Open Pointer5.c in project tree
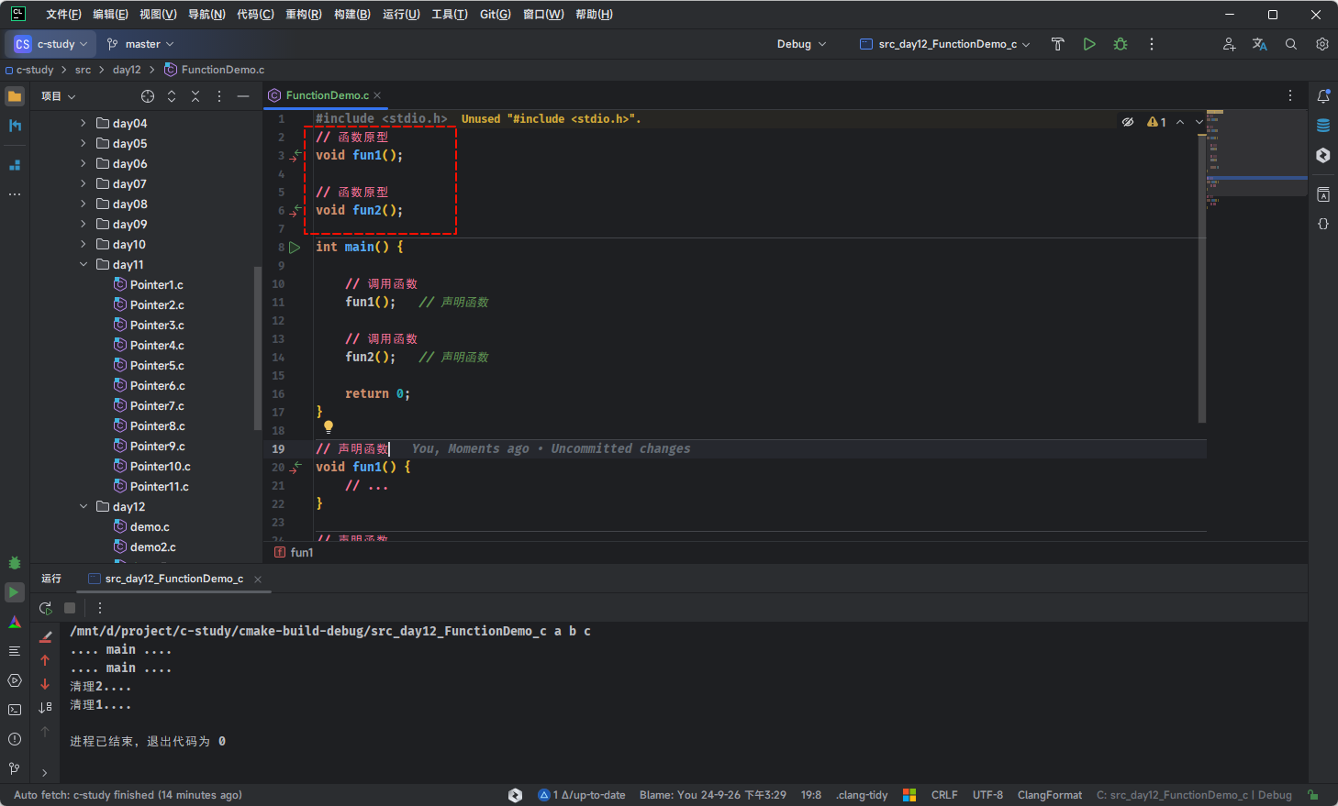 click(x=157, y=365)
